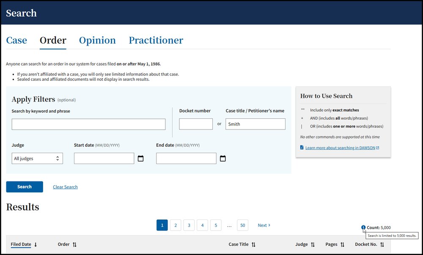Image resolution: width=423 pixels, height=255 pixels.
Task: Focus the keyword and phrase search field
Action: tap(88, 124)
